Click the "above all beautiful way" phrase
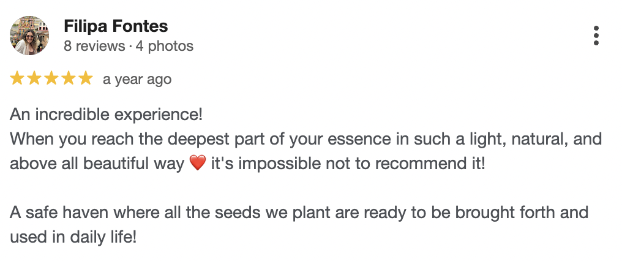 98,164
